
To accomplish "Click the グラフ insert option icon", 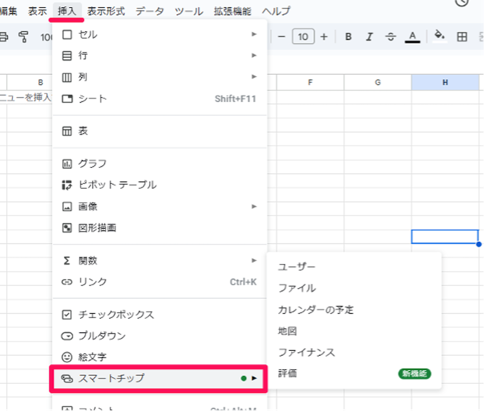I will pos(66,163).
